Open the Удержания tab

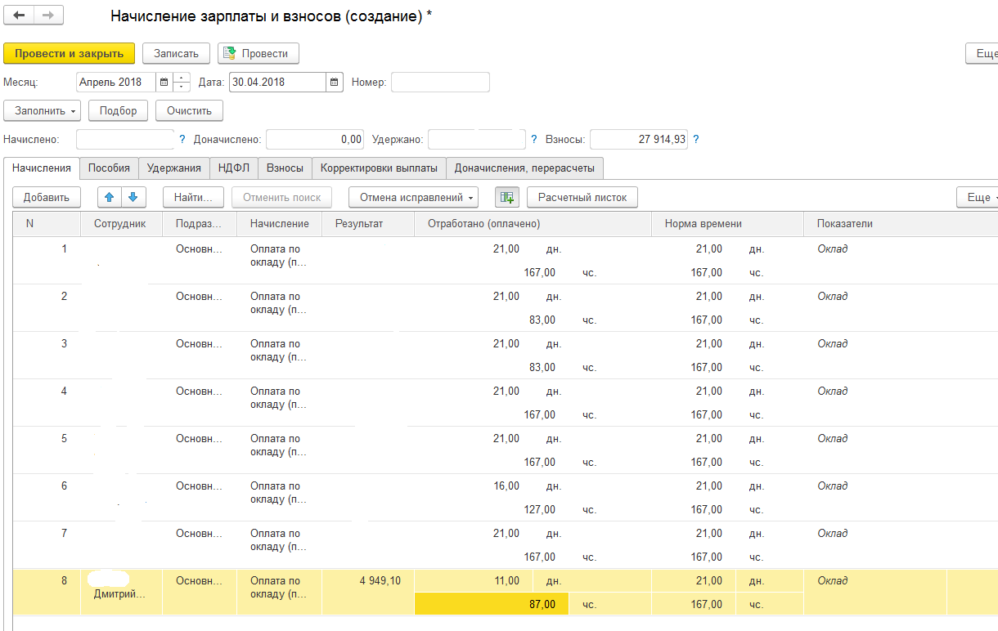point(173,168)
